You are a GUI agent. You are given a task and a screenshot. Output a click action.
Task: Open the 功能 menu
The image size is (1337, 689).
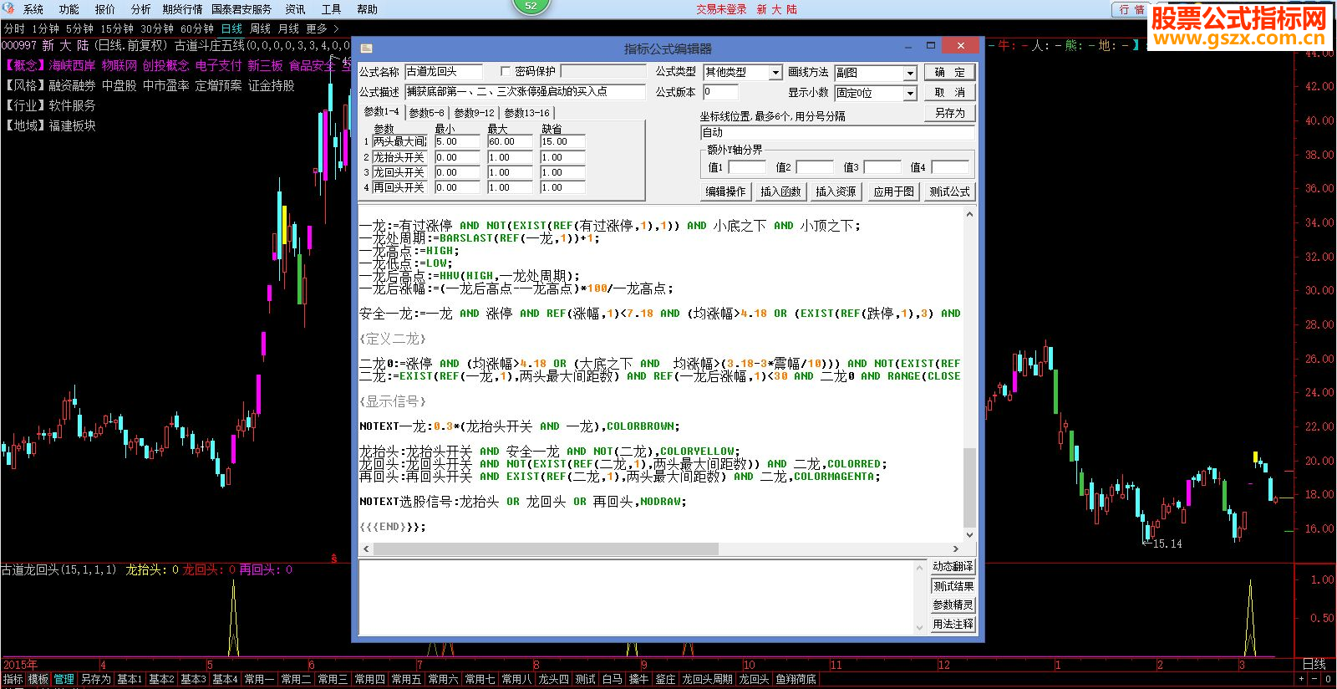pyautogui.click(x=69, y=9)
